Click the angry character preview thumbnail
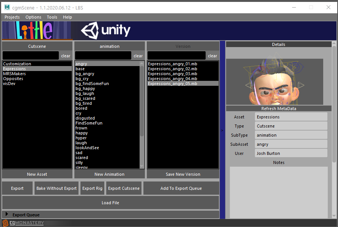338x227 pixels. 274,82
